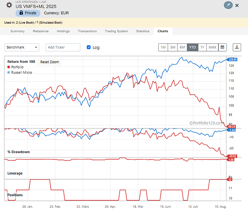The height and width of the screenshot is (215, 248).
Task: Click the Private lock badge
Action: [28, 13]
